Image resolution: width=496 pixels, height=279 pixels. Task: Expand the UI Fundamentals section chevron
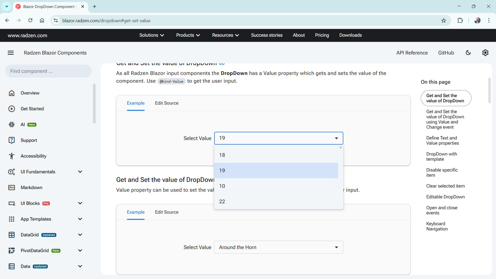click(80, 172)
